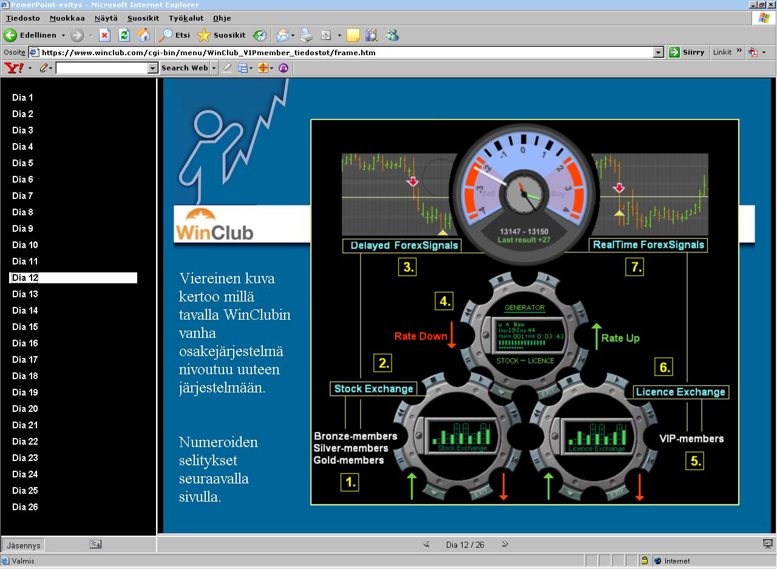Open the address bar dropdown arrow
777x569 pixels.
pos(659,53)
